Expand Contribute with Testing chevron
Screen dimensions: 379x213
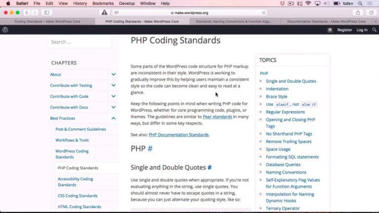click(114, 85)
